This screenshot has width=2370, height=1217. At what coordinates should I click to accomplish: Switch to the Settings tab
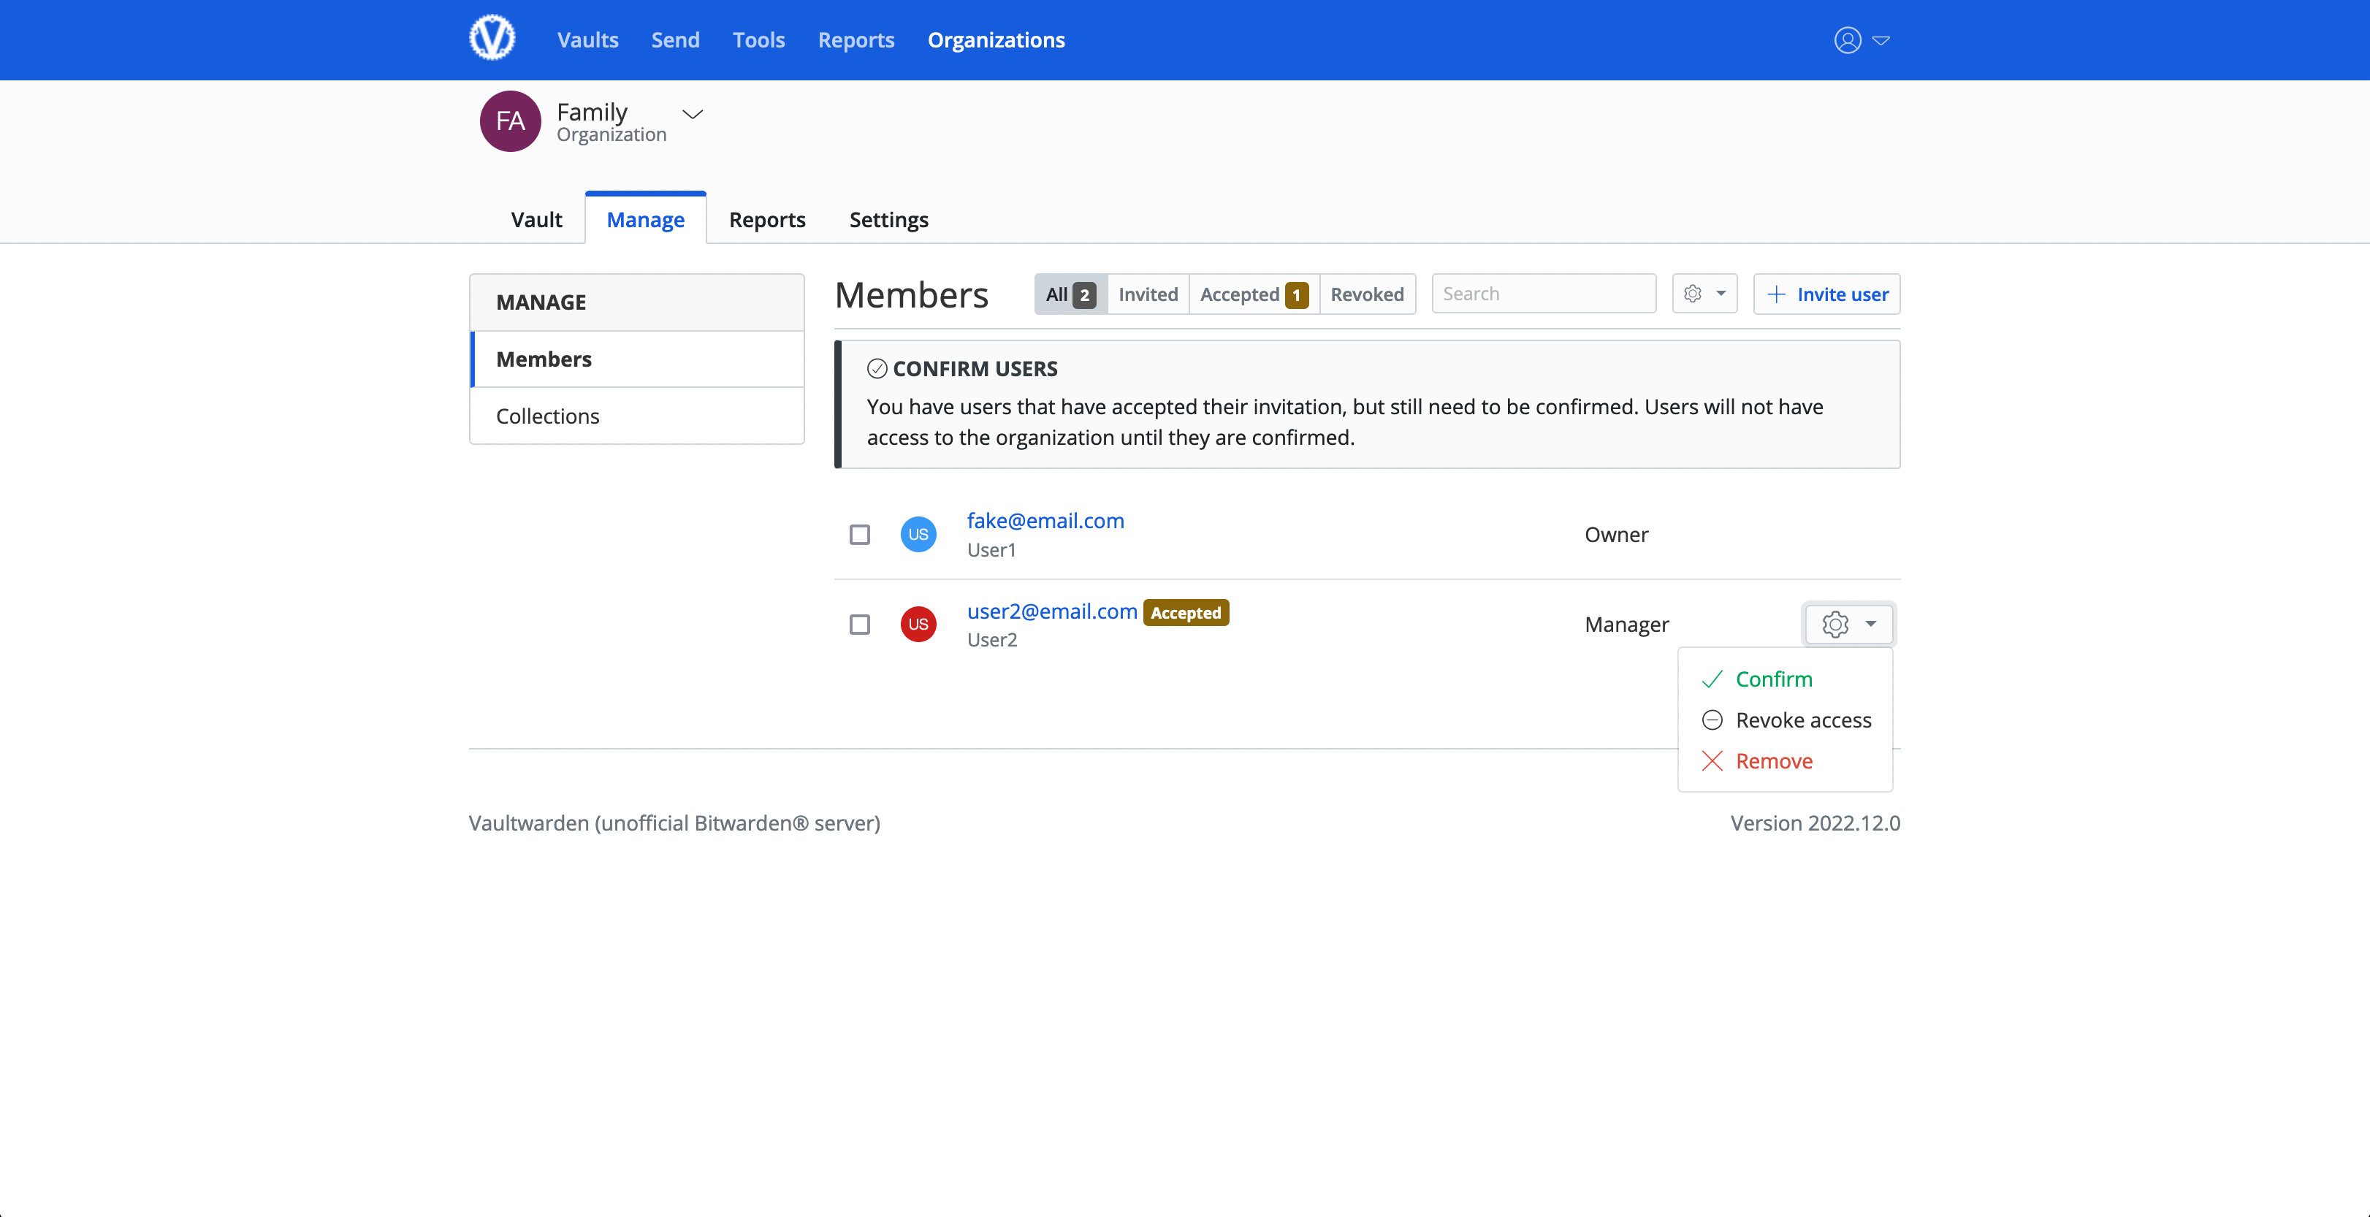(x=888, y=220)
